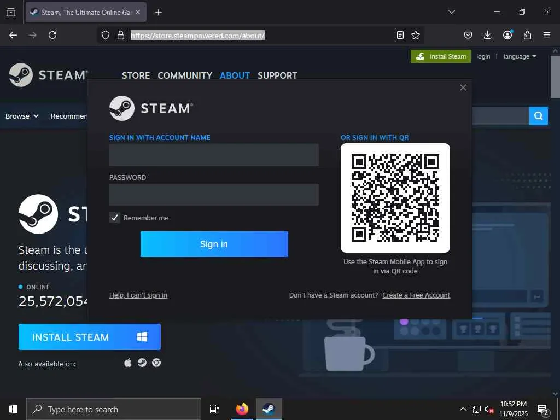This screenshot has height=420, width=560.
Task: Close the Steam browser tab
Action: pyautogui.click(x=138, y=12)
